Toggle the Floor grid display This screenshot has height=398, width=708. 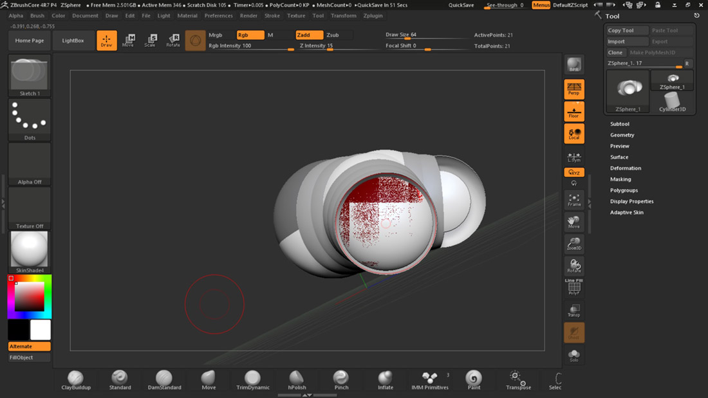coord(574,112)
